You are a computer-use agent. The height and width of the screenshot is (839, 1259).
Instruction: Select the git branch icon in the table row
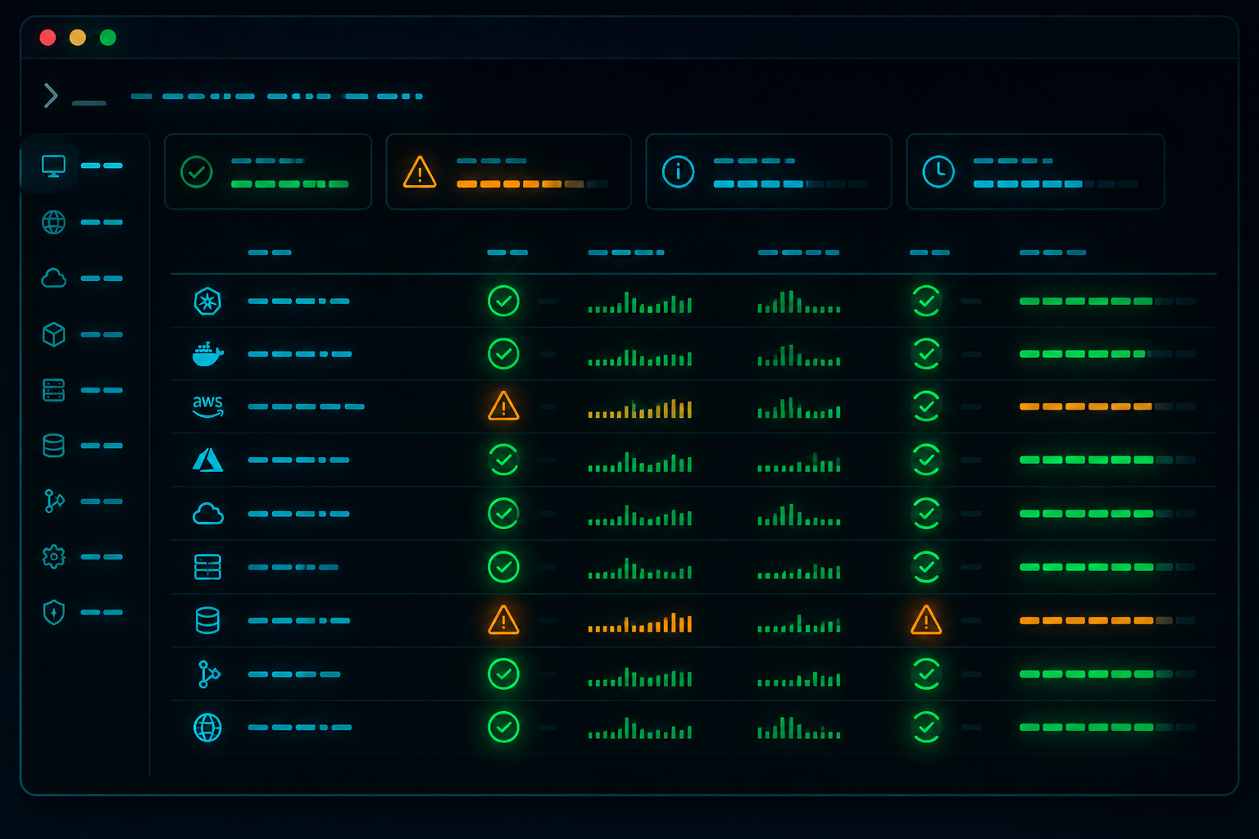(x=208, y=674)
